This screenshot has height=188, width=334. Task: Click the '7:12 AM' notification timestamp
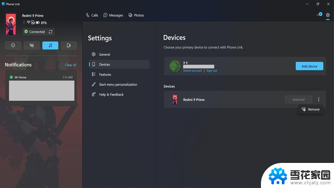[x=67, y=77]
